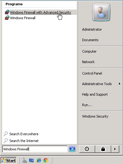Launch Google Chrome from the taskbar
The width and height of the screenshot is (123, 164).
[x=46, y=160]
